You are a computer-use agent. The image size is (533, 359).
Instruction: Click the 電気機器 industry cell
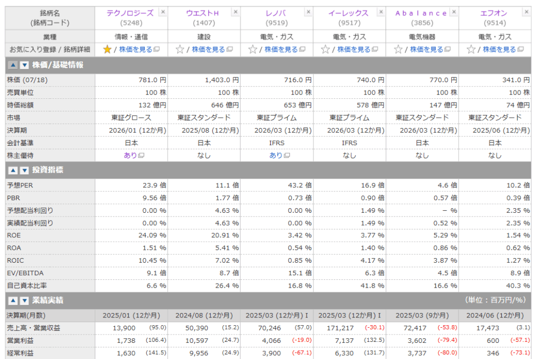click(x=422, y=37)
